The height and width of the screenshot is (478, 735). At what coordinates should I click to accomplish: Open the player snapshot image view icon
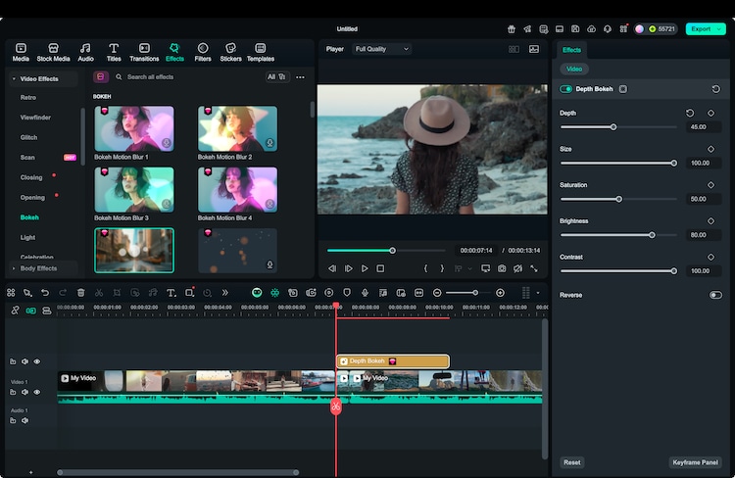[534, 49]
